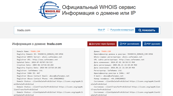Select the Дата изменения line
Image resolution: width=173 pixels, height=96 pixels.
click(114, 62)
